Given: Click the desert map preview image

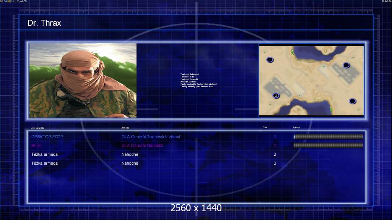Looking at the screenshot, I should point(311,80).
